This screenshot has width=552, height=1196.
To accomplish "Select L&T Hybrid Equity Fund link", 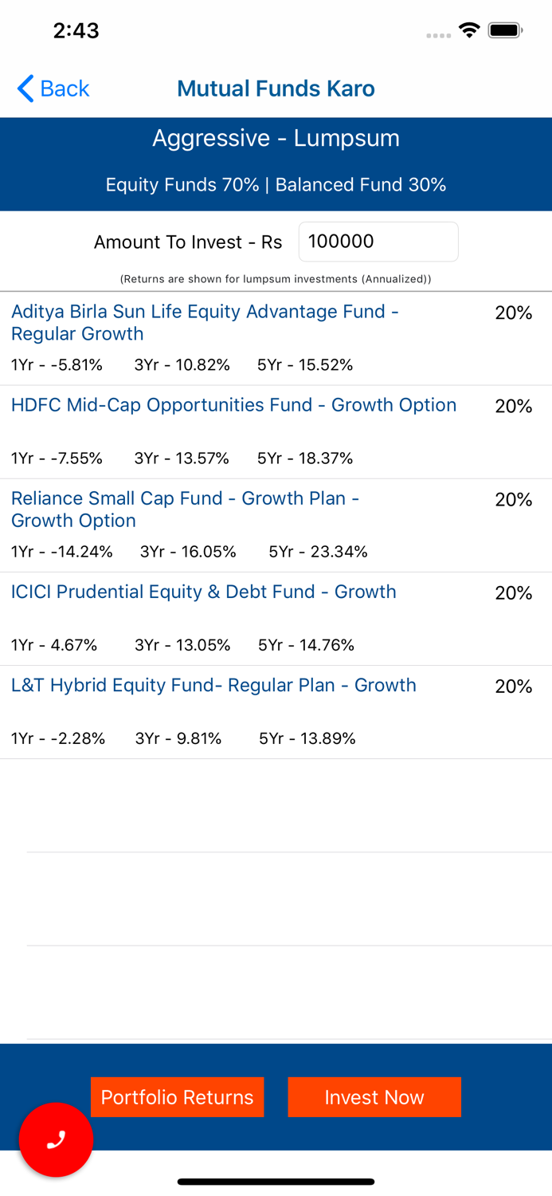I will point(213,686).
